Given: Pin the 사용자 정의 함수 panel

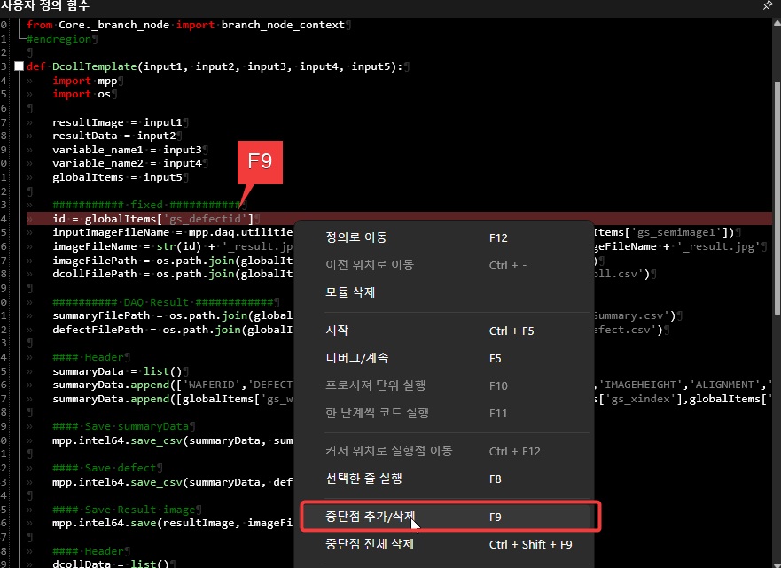Looking at the screenshot, I should [768, 5].
